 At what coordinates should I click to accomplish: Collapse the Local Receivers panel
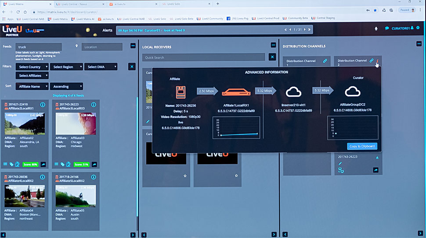coord(273,45)
